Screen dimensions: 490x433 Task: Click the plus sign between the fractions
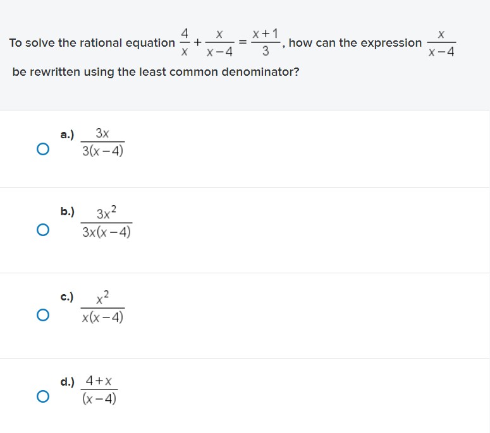click(x=197, y=42)
